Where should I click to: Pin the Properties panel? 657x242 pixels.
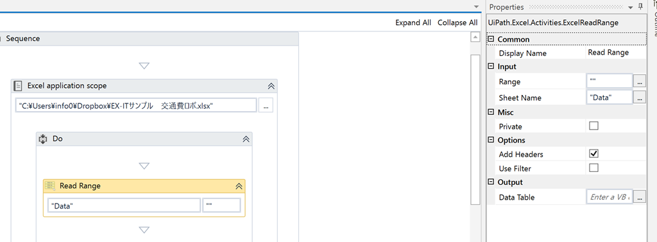click(x=640, y=6)
